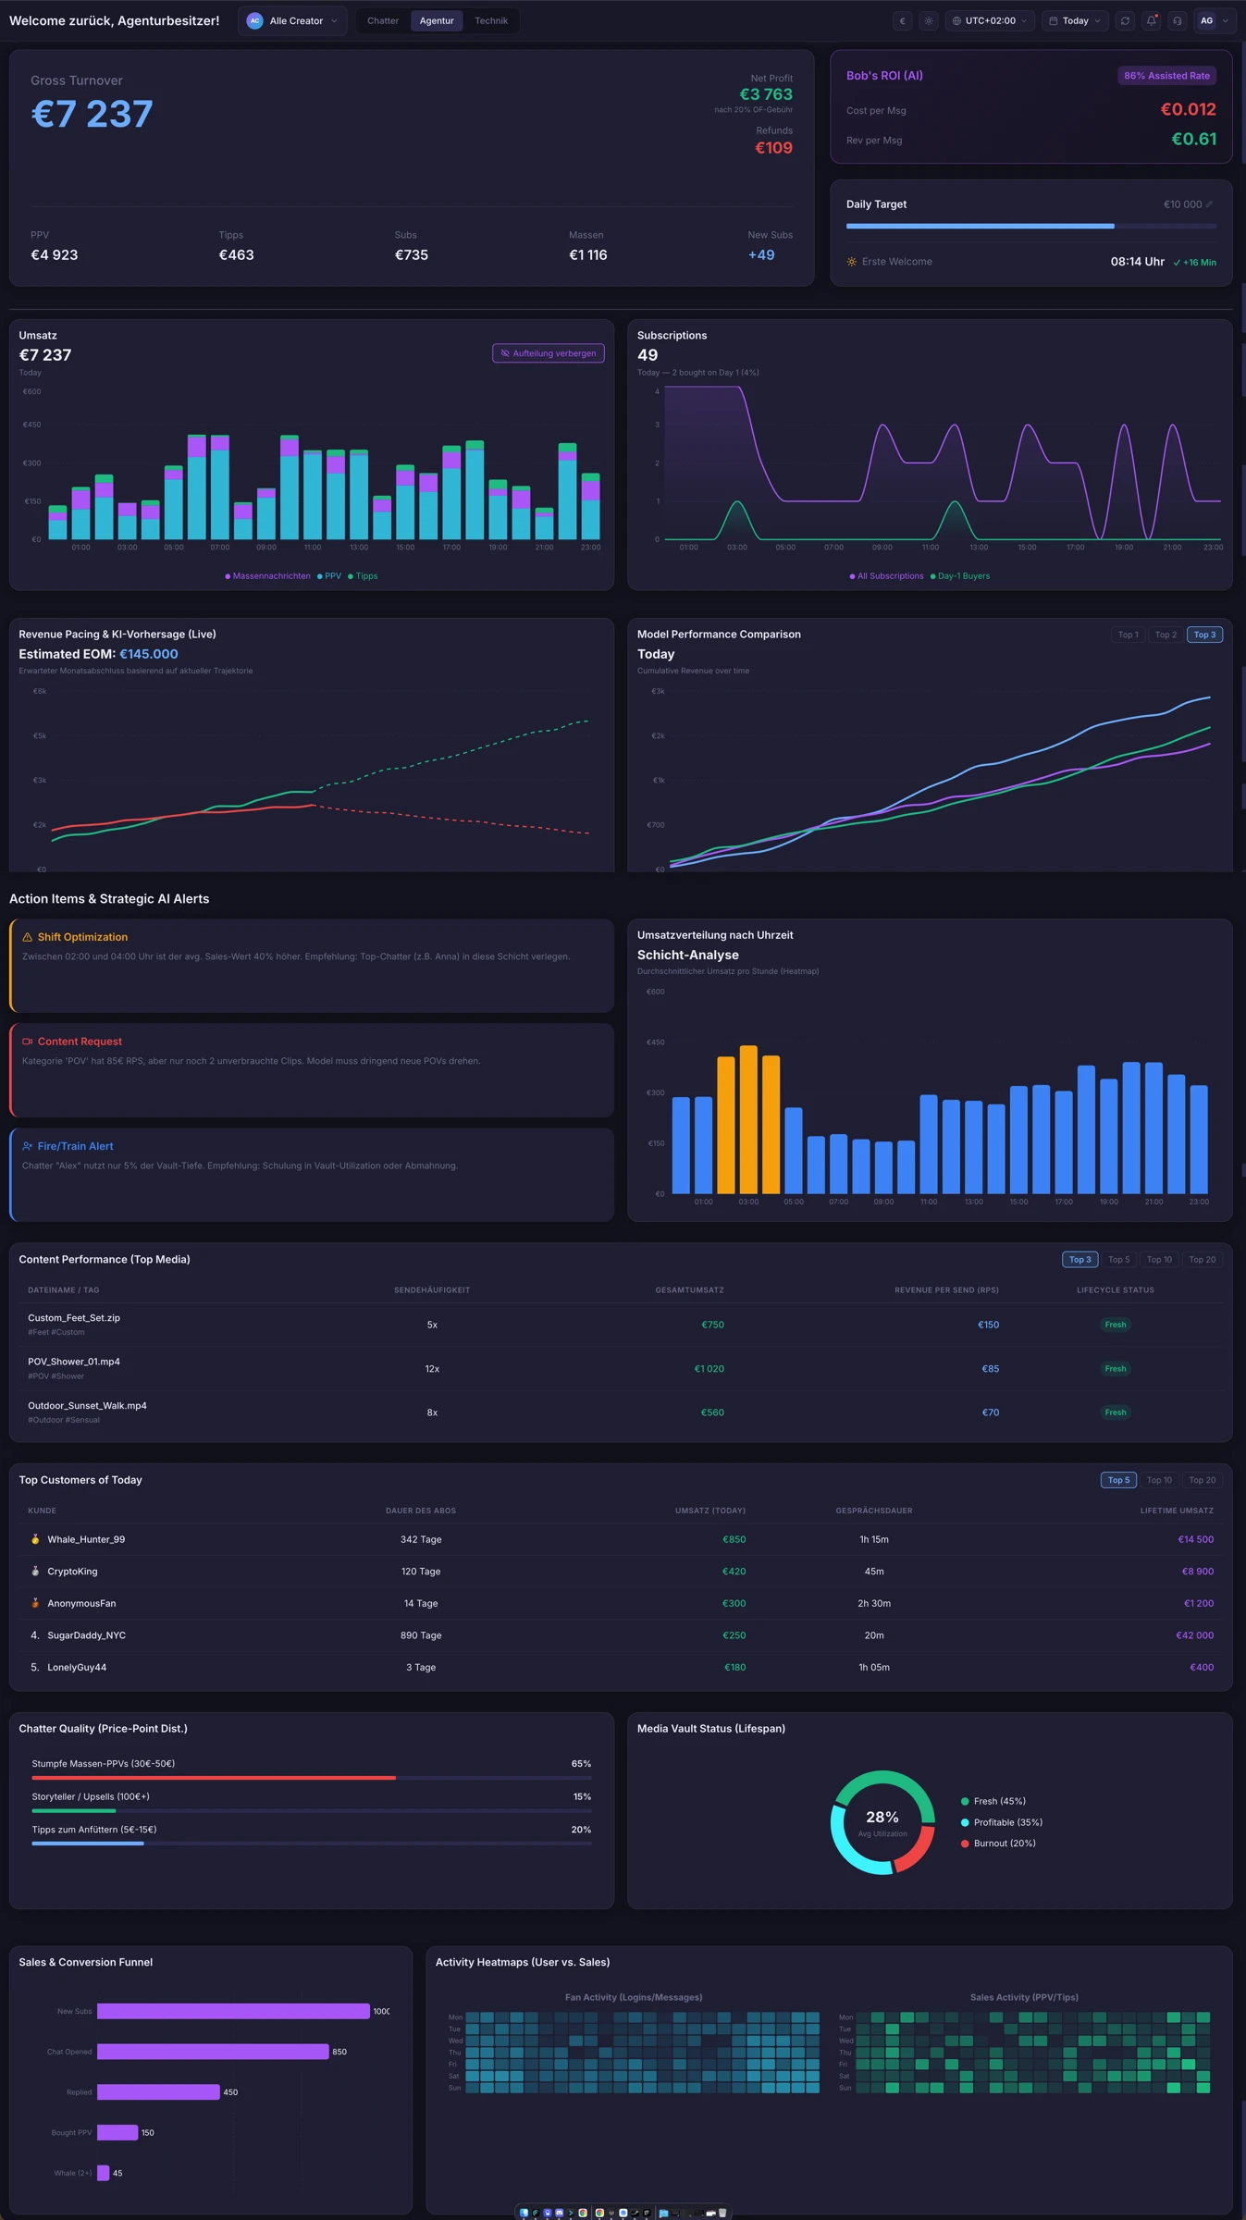This screenshot has width=1246, height=2220.
Task: Click the calendar icon in Today selector
Action: click(x=1053, y=20)
